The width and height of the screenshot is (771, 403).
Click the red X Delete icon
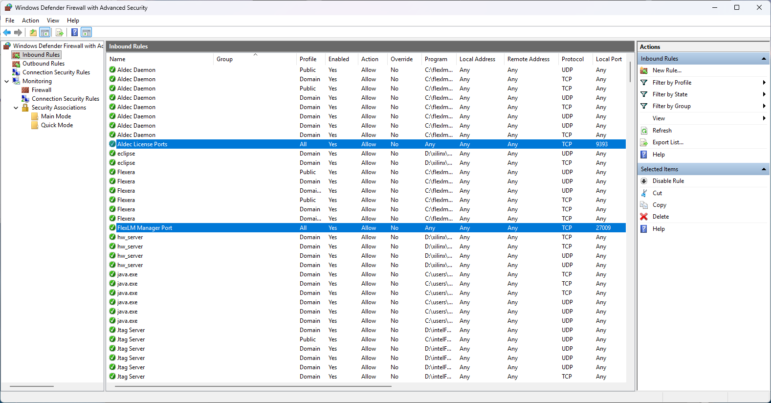point(644,217)
